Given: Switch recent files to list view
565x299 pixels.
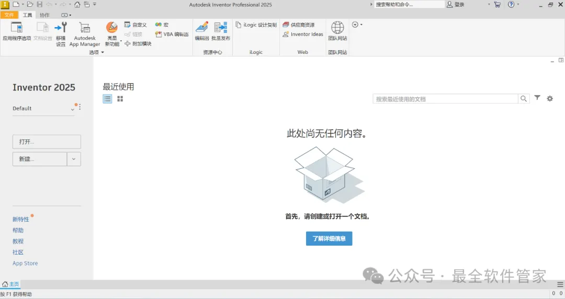Looking at the screenshot, I should [x=107, y=99].
